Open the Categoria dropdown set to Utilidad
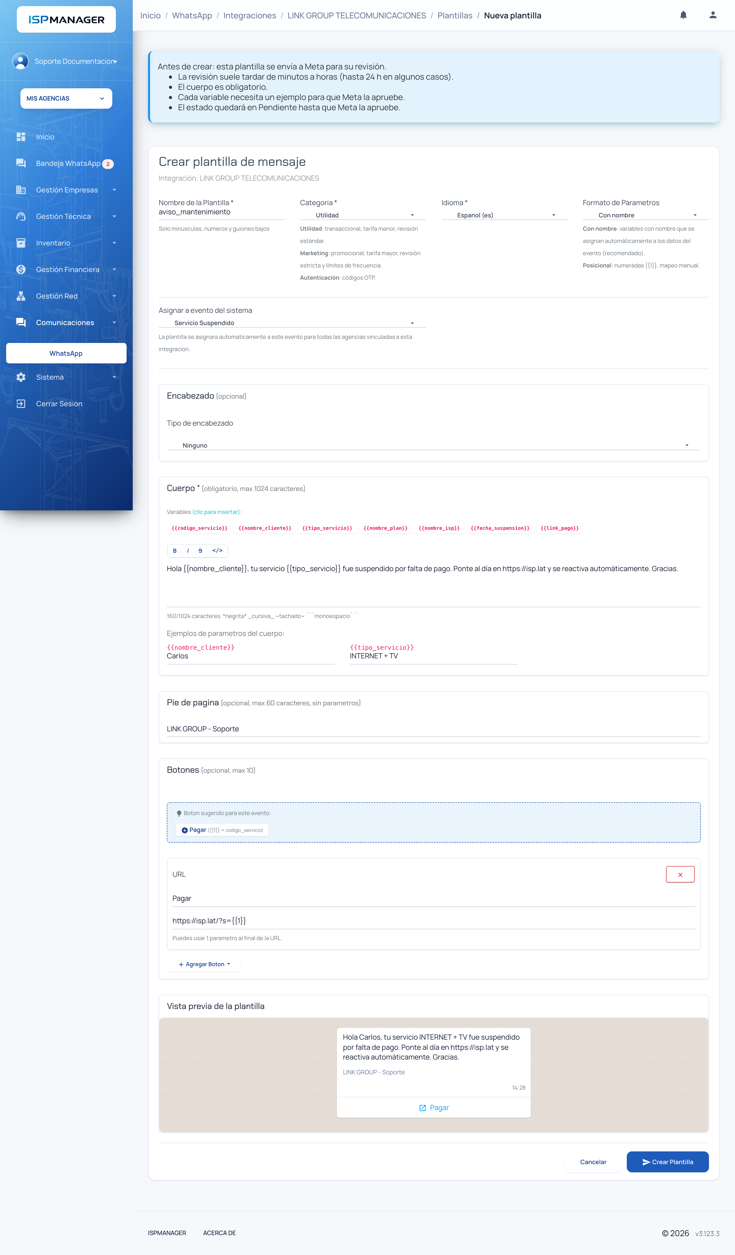 [x=363, y=215]
